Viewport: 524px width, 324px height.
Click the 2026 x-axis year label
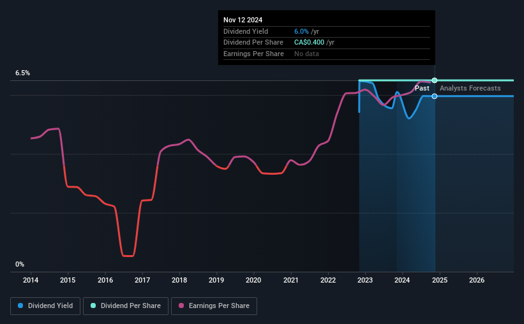point(477,280)
